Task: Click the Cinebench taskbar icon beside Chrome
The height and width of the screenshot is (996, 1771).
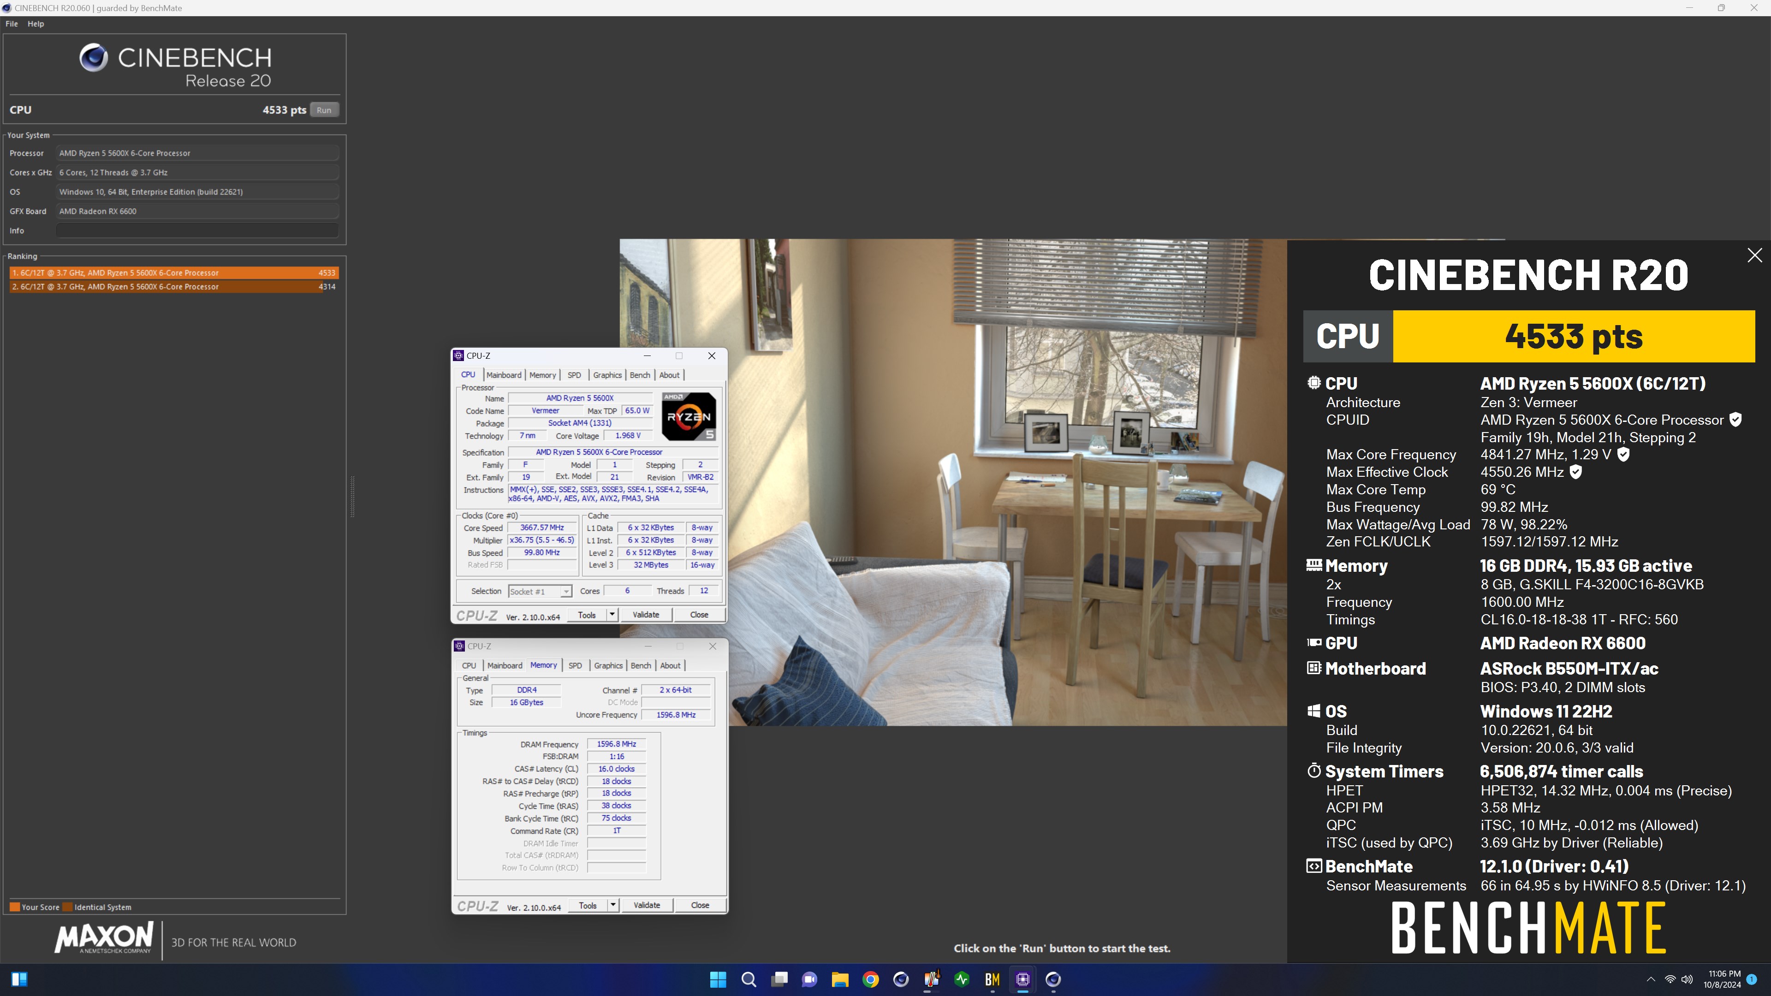Action: click(901, 979)
